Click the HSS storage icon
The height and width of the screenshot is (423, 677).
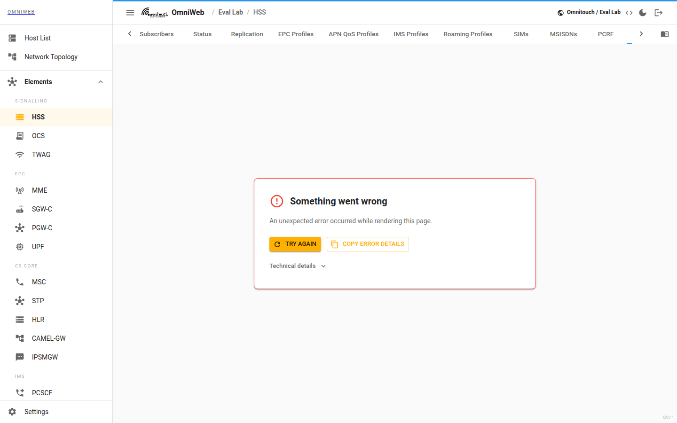point(20,117)
